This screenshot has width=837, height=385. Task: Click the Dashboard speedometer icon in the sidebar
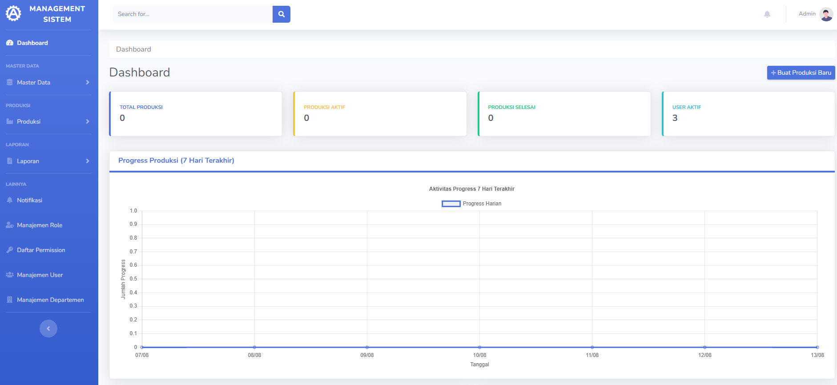tap(10, 43)
